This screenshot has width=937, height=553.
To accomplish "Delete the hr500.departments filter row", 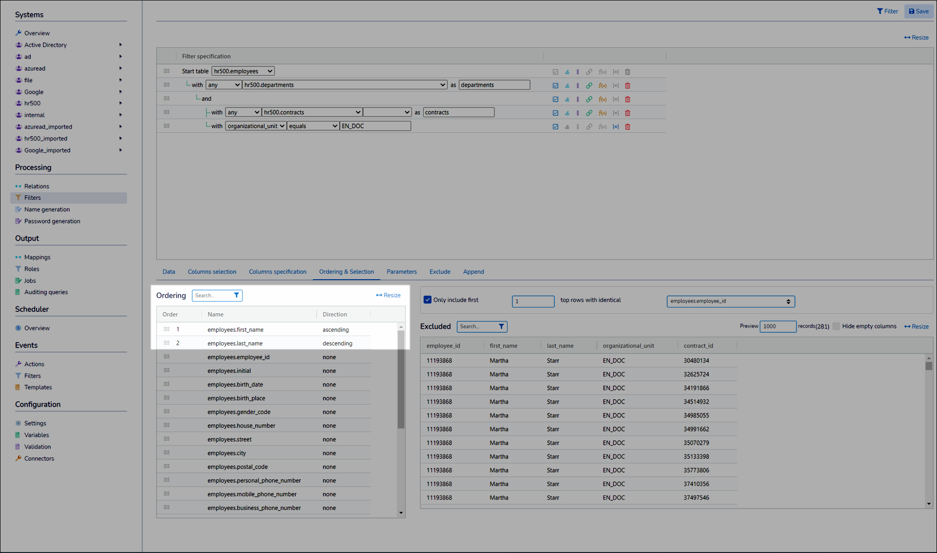I will tap(628, 85).
